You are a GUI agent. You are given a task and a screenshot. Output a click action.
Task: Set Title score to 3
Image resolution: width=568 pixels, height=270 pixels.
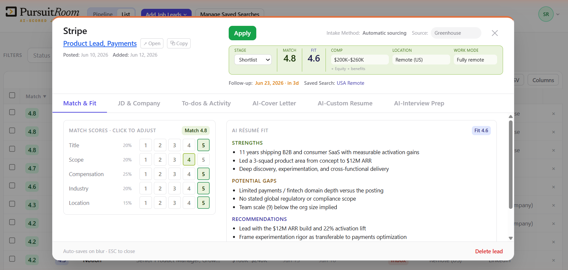[175, 145]
